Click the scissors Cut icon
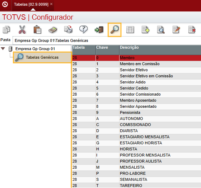The image size is (201, 188). pyautogui.click(x=22, y=29)
